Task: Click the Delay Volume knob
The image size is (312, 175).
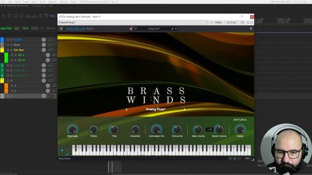Action: (197, 129)
